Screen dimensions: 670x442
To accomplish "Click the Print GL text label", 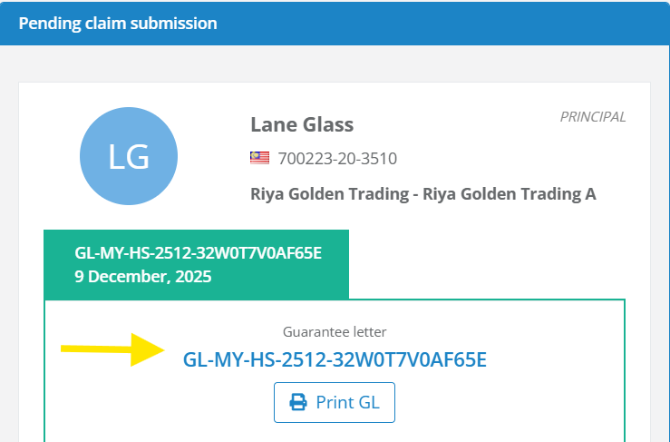I will click(347, 402).
